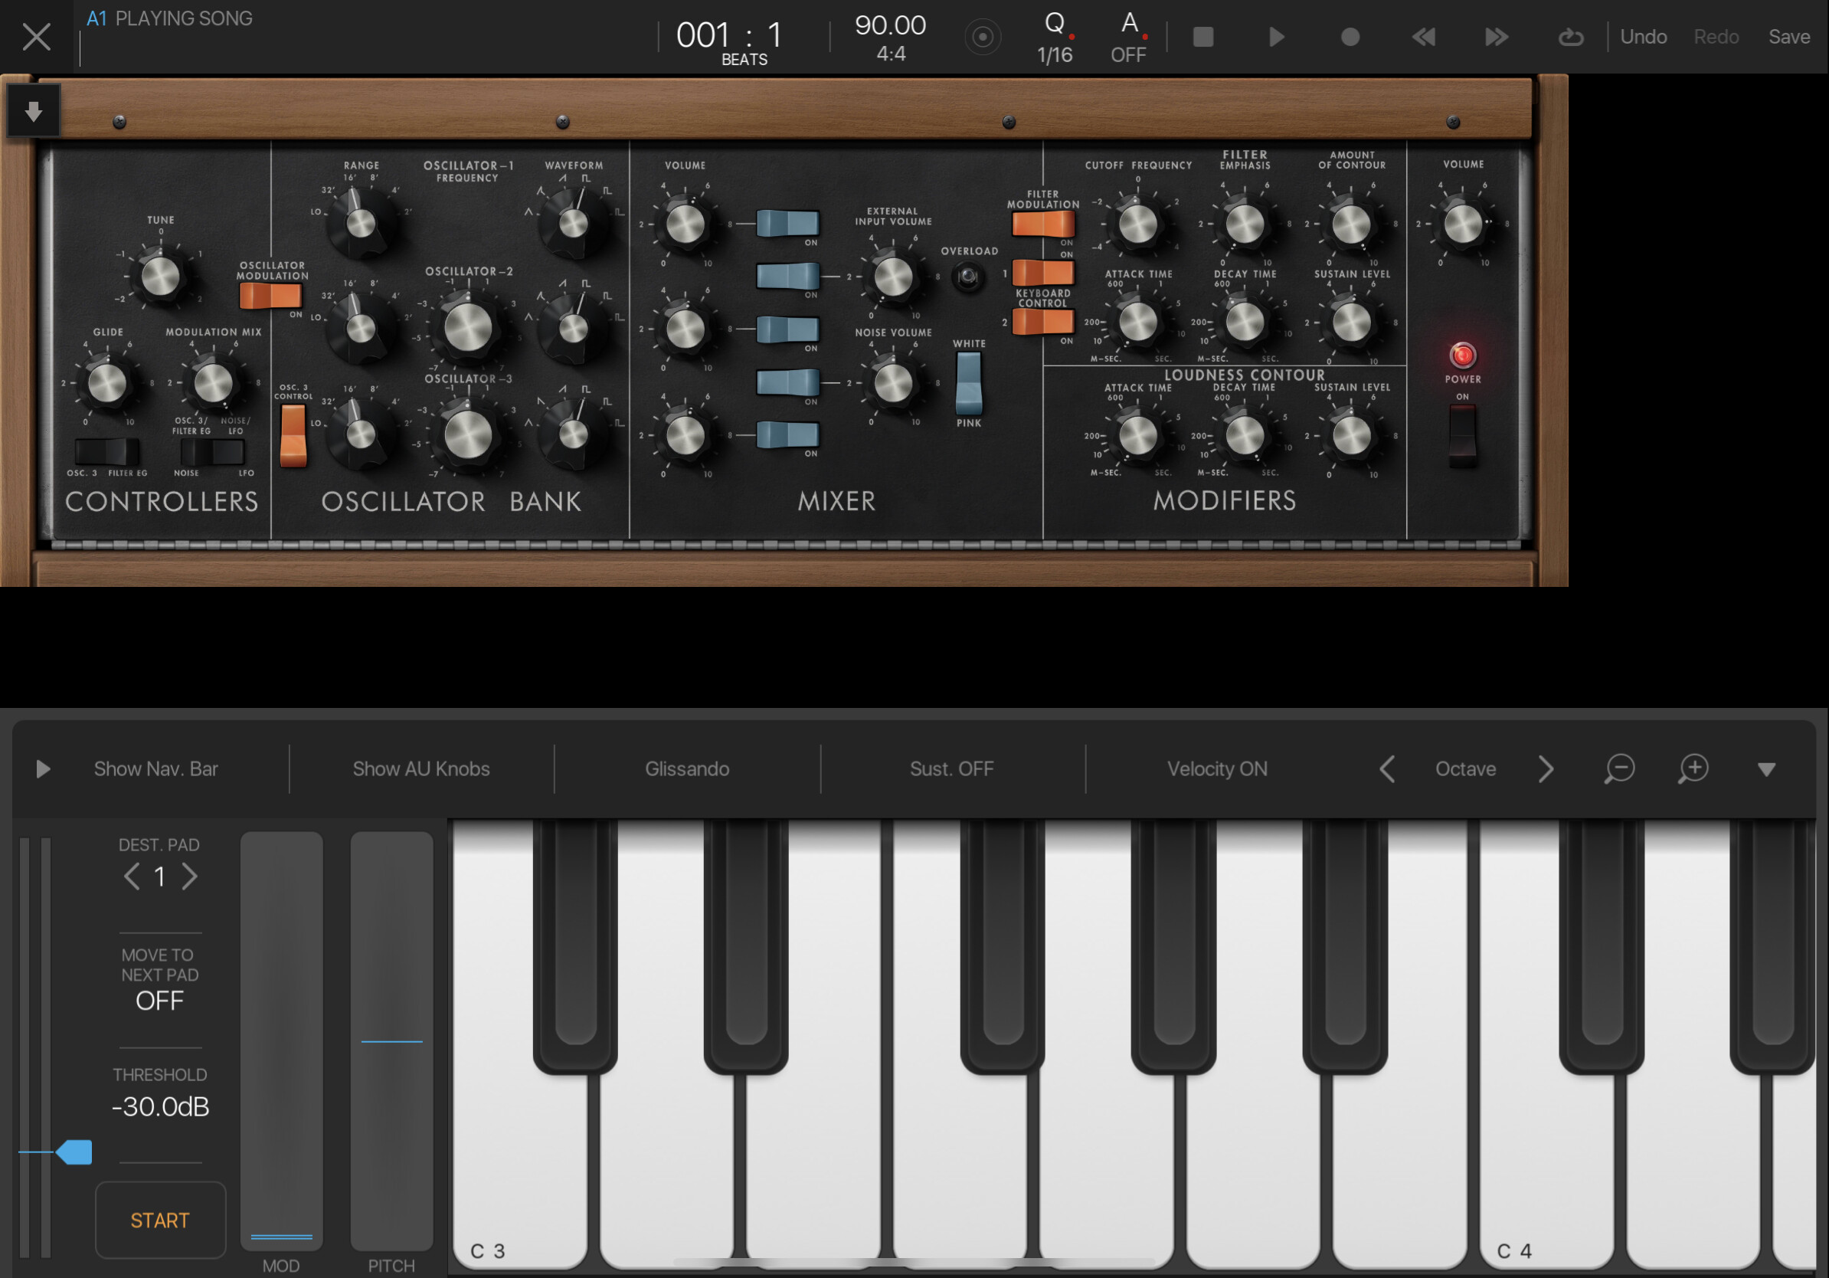The image size is (1829, 1278).
Task: Toggle the red Power switch
Action: tap(1462, 434)
